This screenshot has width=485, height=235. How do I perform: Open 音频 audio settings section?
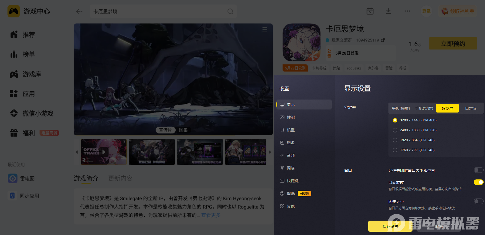[x=304, y=155]
